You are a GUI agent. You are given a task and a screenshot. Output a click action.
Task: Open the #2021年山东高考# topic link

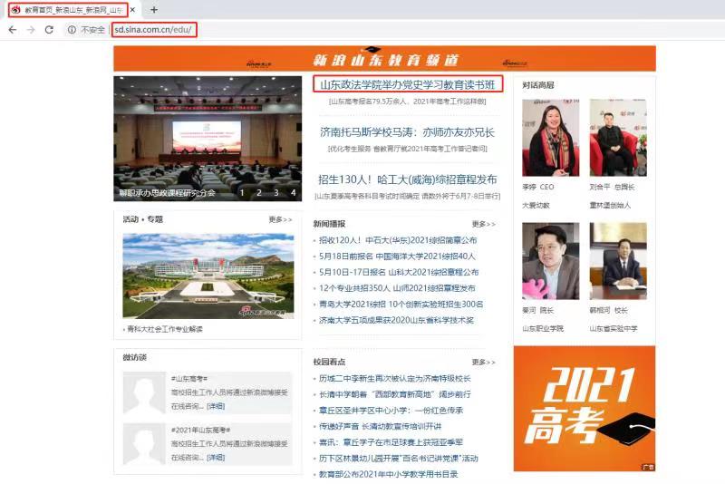200,431
